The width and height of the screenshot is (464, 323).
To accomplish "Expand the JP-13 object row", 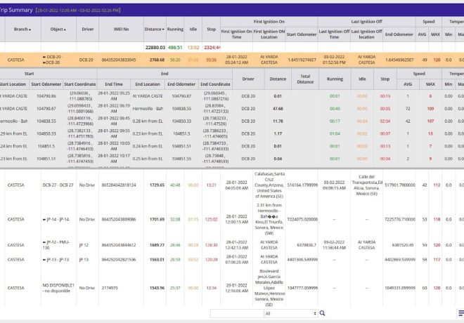I will [x=44, y=260].
